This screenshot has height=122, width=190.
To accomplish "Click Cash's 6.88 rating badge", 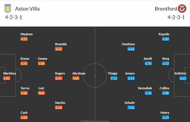I will tap(24, 117).
